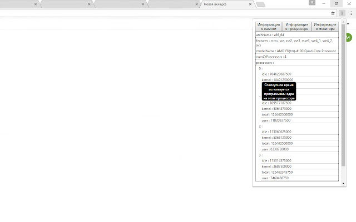
Task: Close the Новая вкладка tab
Action: coord(250,4)
